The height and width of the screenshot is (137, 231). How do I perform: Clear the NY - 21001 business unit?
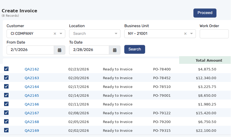tap(185, 34)
